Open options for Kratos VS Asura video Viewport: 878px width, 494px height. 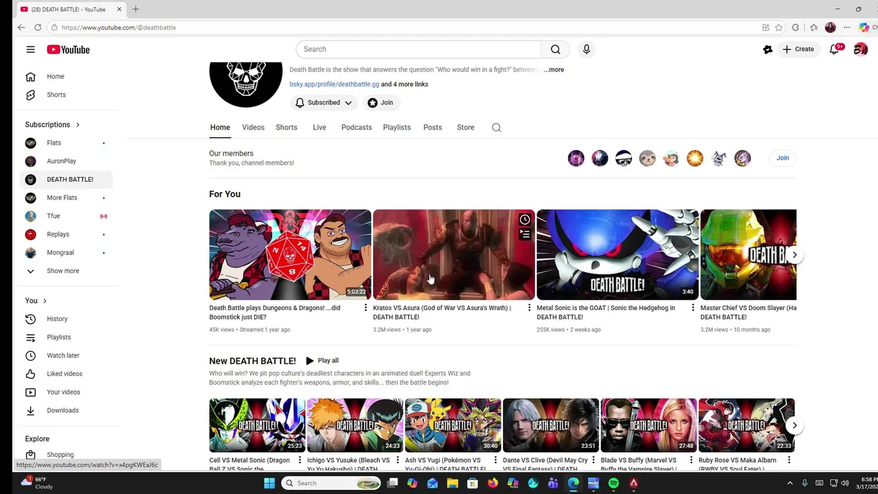529,308
